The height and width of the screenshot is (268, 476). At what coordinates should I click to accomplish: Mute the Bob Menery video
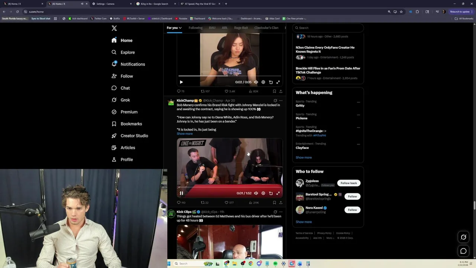[256, 193]
